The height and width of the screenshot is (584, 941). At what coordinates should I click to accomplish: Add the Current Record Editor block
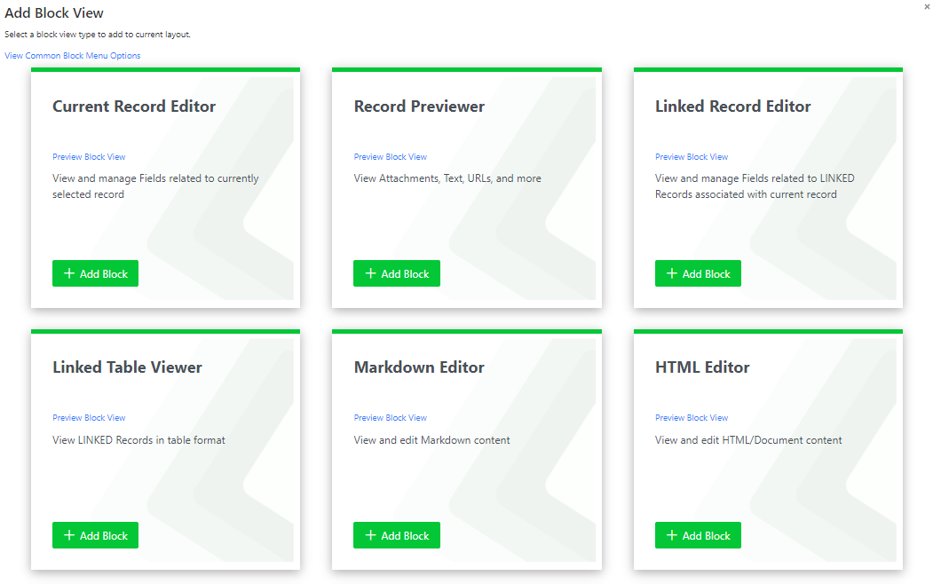(95, 273)
